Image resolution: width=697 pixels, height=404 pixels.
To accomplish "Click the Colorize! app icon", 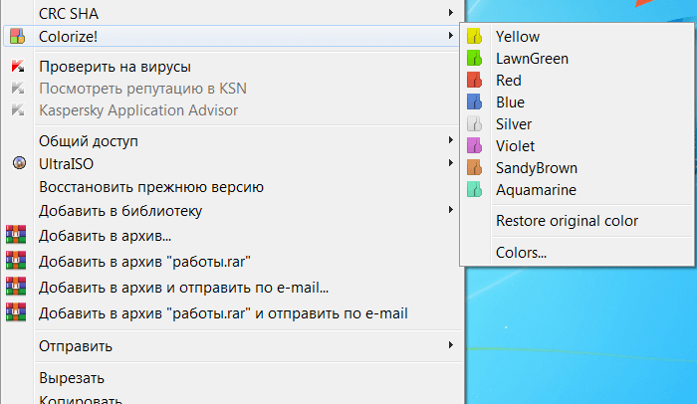I will pyautogui.click(x=17, y=36).
